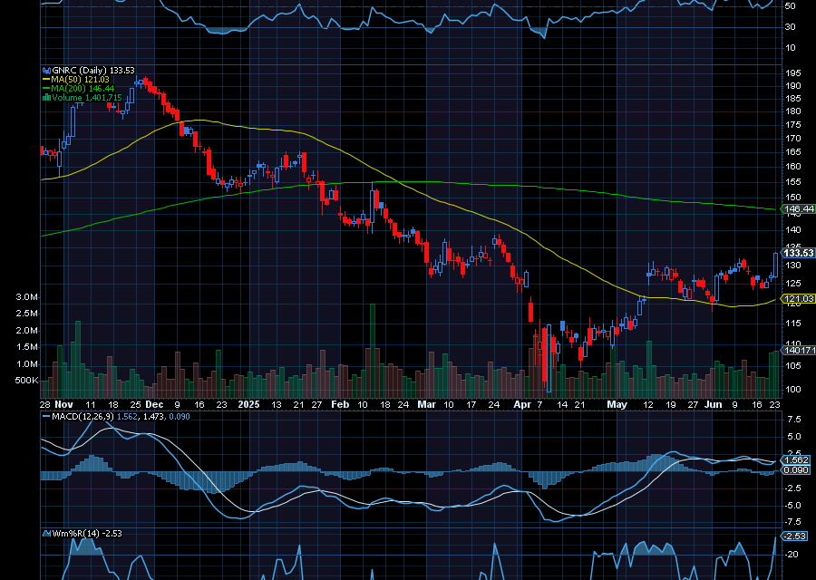Click the Volume bar-chart legend icon

(46, 98)
